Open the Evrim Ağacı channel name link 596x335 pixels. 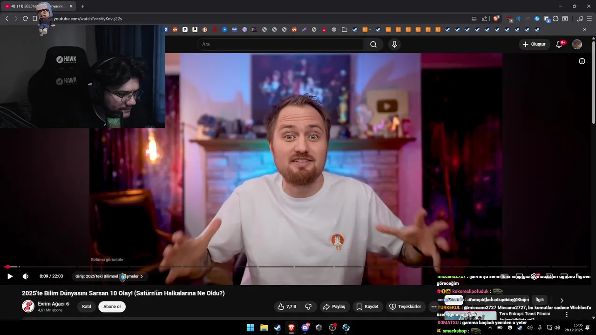pyautogui.click(x=51, y=304)
